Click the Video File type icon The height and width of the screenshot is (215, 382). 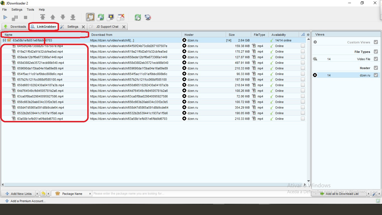pos(315,59)
